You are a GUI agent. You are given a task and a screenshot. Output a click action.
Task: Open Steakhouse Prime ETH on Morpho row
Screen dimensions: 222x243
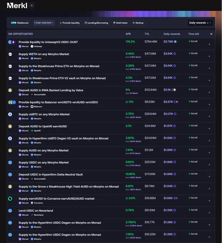coord(59,66)
